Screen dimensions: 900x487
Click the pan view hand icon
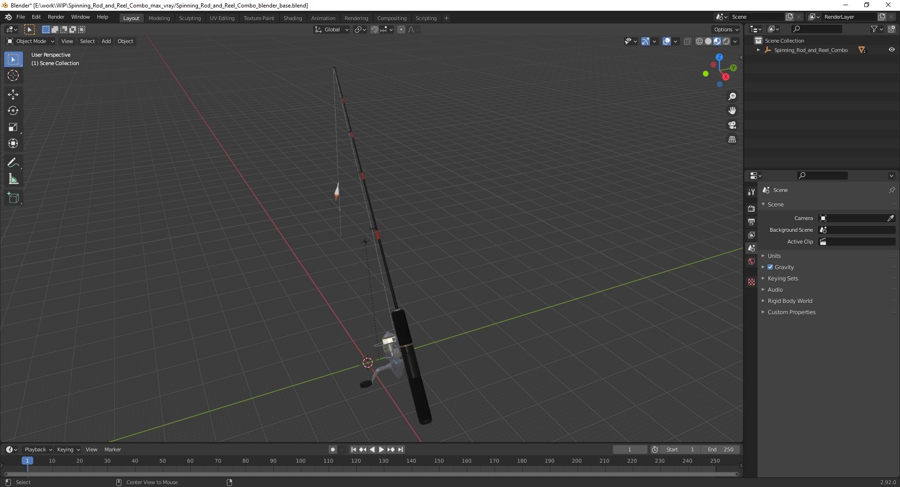click(732, 111)
